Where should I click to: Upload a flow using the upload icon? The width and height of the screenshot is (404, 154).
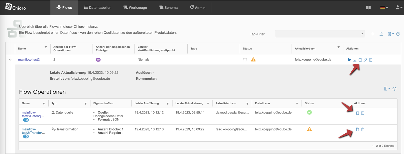point(381,34)
